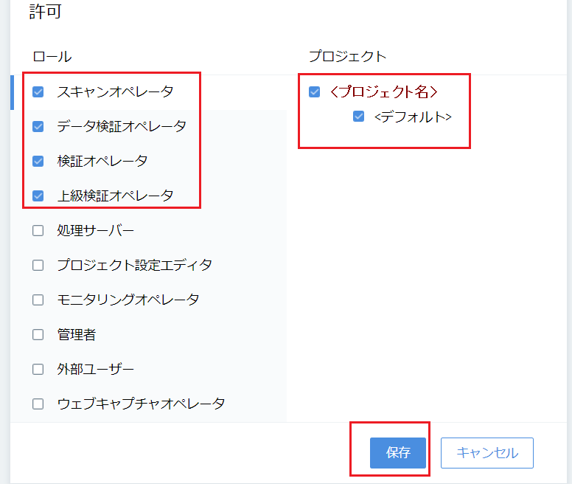
Task: Enable the 処理サーバー role checkbox
Action: coord(38,230)
